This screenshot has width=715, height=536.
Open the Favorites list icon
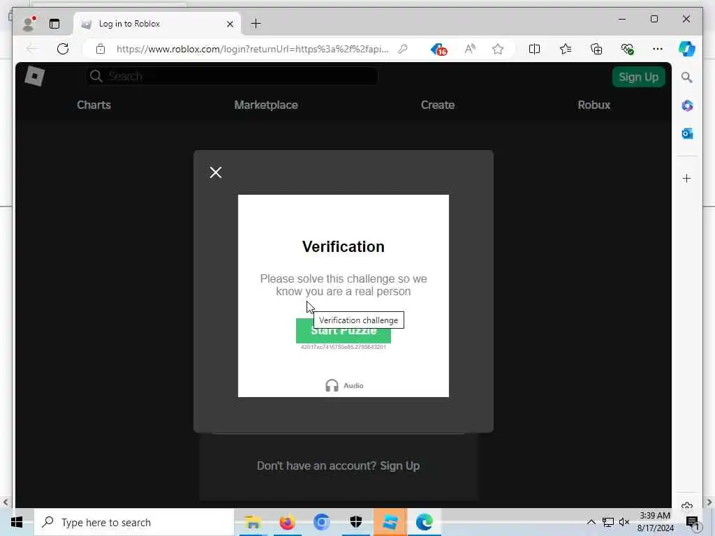566,49
